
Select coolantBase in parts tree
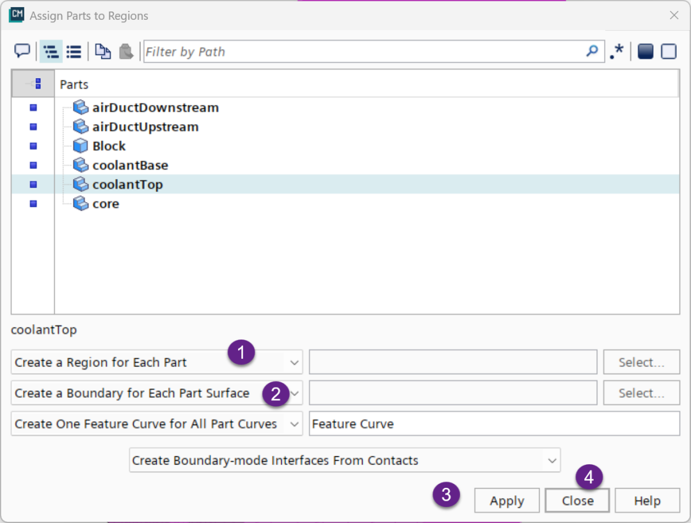[131, 165]
